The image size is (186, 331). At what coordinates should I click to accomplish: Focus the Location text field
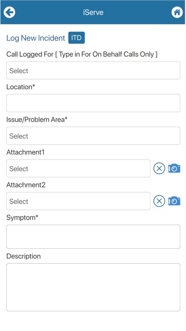tap(93, 103)
